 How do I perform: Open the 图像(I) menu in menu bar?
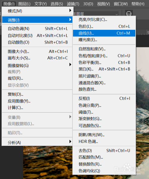click(9, 4)
